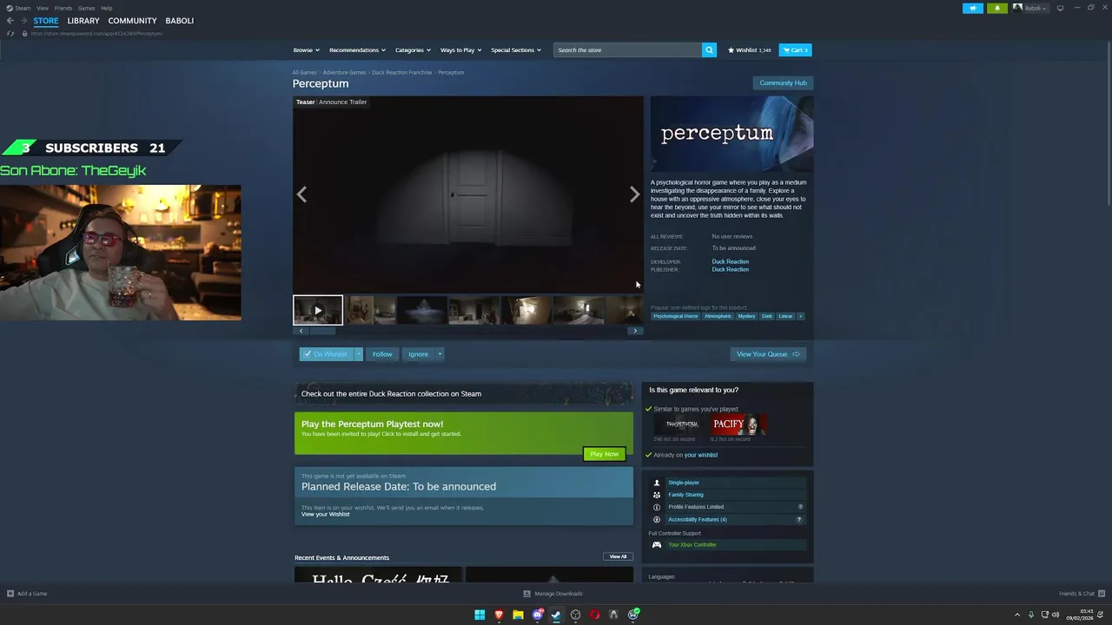Viewport: 1112px width, 625px height.
Task: Click the plus icon after tags
Action: pos(801,316)
